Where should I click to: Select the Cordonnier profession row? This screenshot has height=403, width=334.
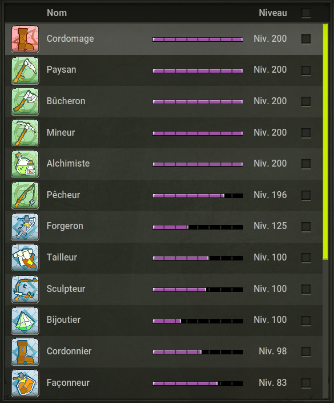coord(164,352)
